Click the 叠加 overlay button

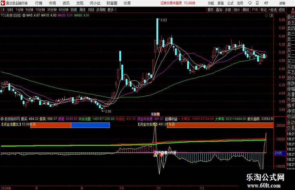(219, 10)
